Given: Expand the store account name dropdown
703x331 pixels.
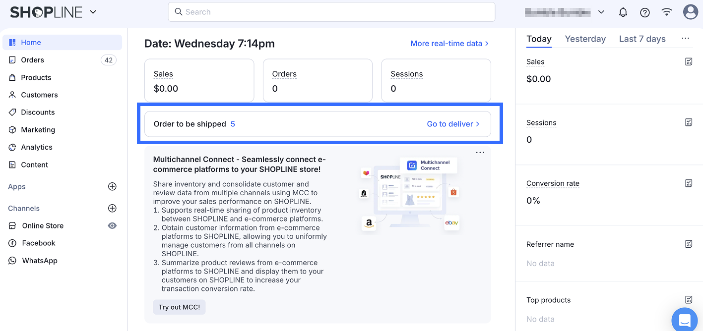Looking at the screenshot, I should [x=601, y=12].
